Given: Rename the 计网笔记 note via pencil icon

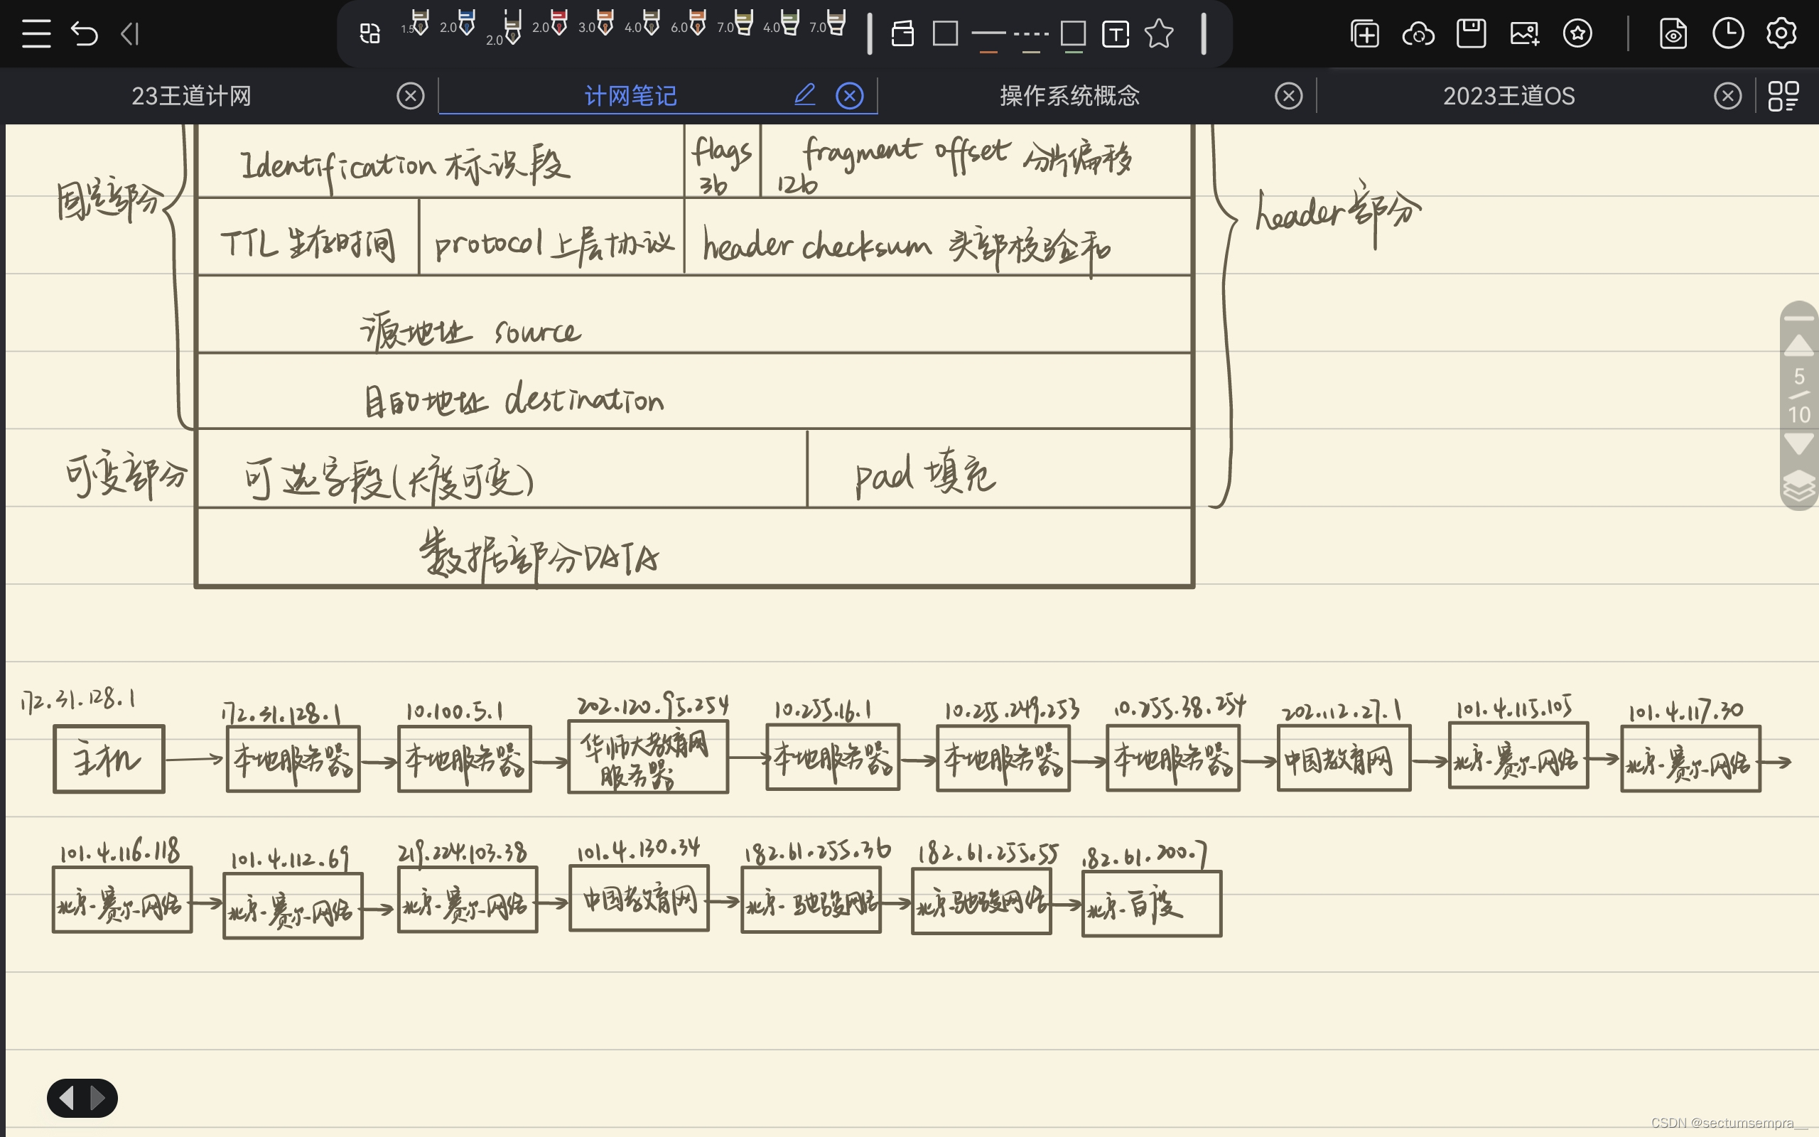Looking at the screenshot, I should coord(804,95).
